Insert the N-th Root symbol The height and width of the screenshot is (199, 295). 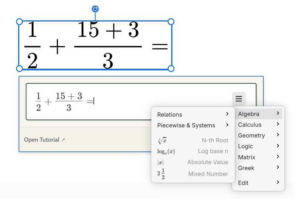pyautogui.click(x=193, y=140)
